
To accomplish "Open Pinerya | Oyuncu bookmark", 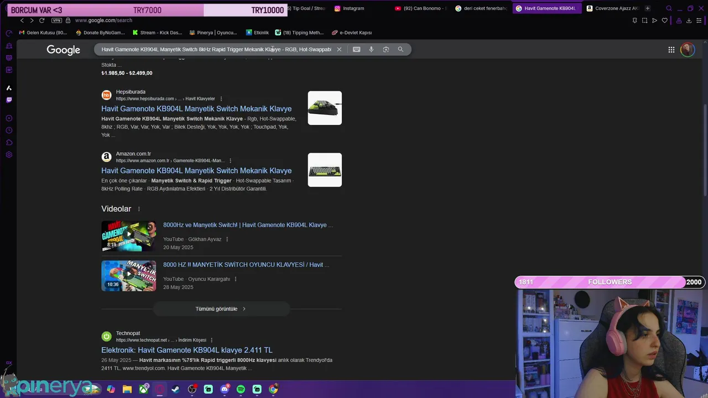I will (x=213, y=33).
